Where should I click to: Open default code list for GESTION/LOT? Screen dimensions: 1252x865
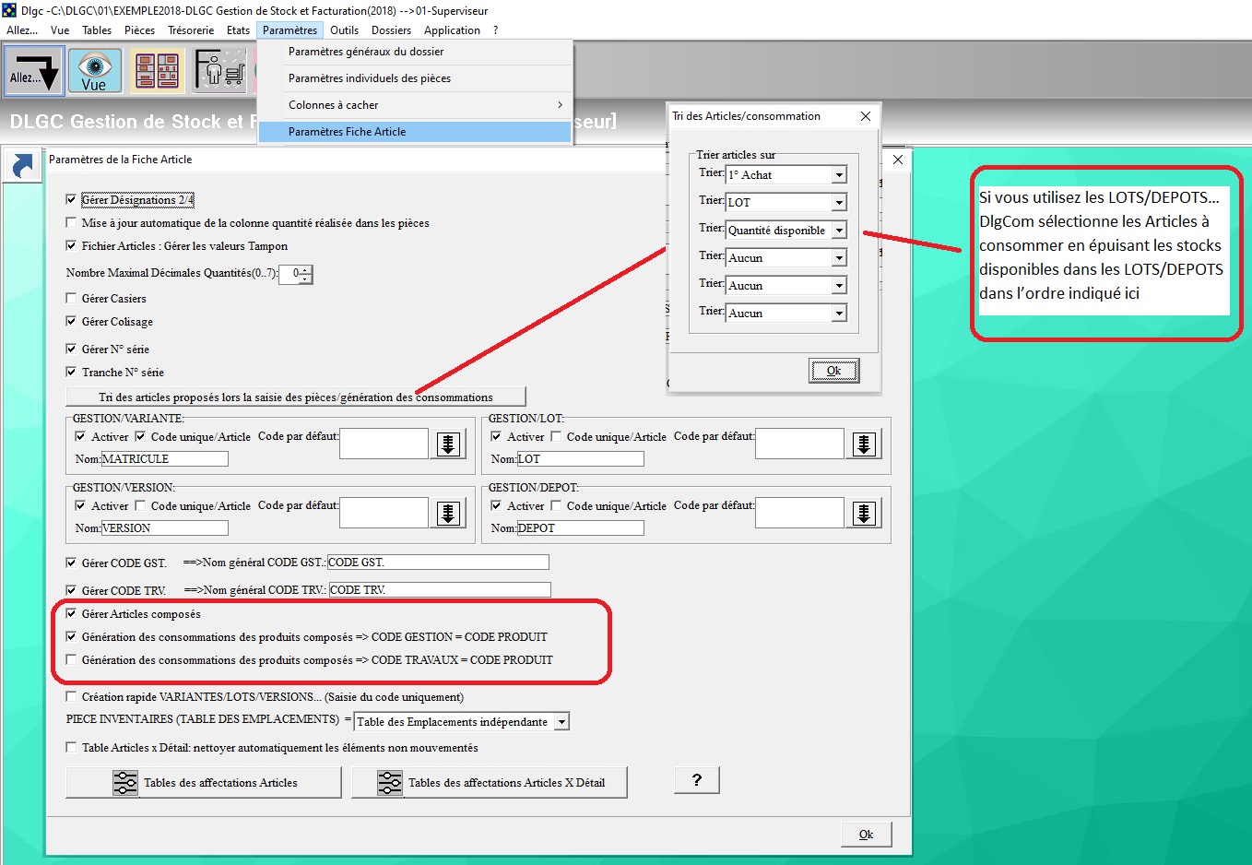pos(864,444)
